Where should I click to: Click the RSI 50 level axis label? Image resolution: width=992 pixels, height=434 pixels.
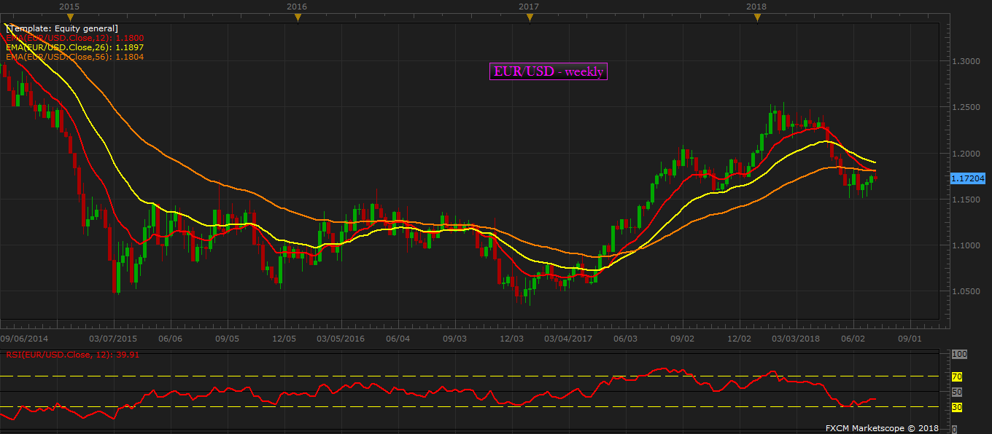[x=957, y=392]
